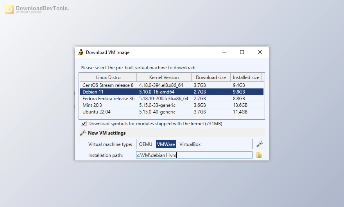
Task: Click the Tux penguin title bar icon
Action: tap(81, 52)
